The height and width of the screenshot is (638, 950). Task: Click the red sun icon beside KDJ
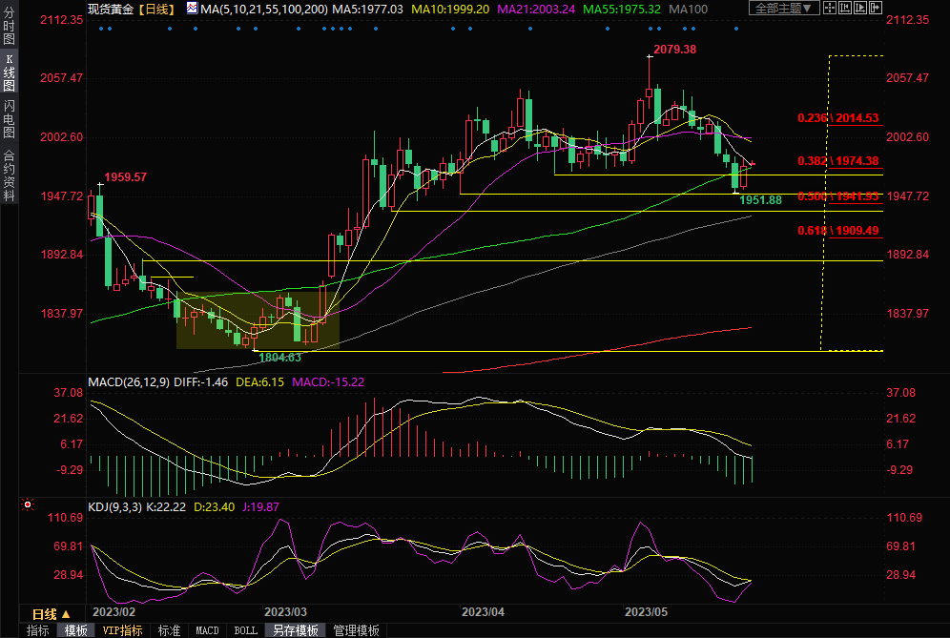pos(28,505)
